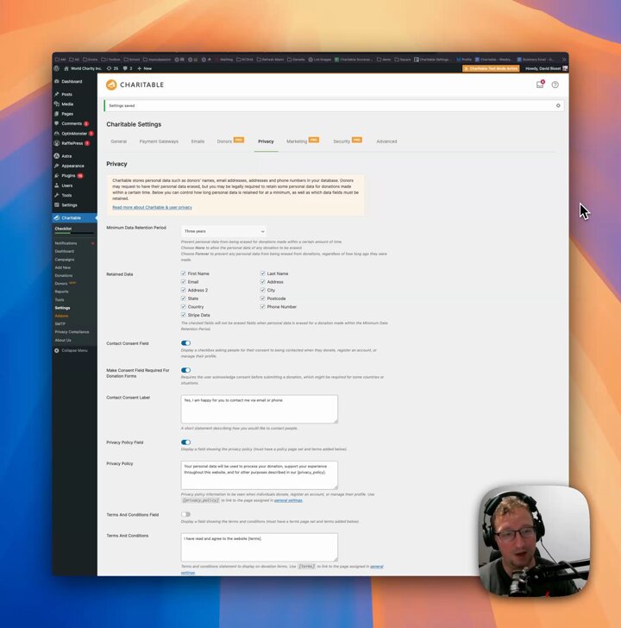Go to Pages in the sidebar
Screen dimensions: 621x628
[x=67, y=114]
